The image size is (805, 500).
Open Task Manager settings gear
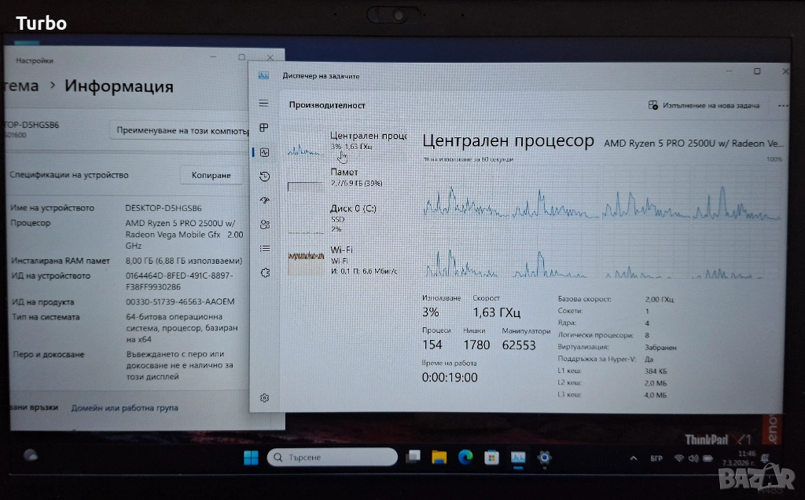[x=265, y=398]
